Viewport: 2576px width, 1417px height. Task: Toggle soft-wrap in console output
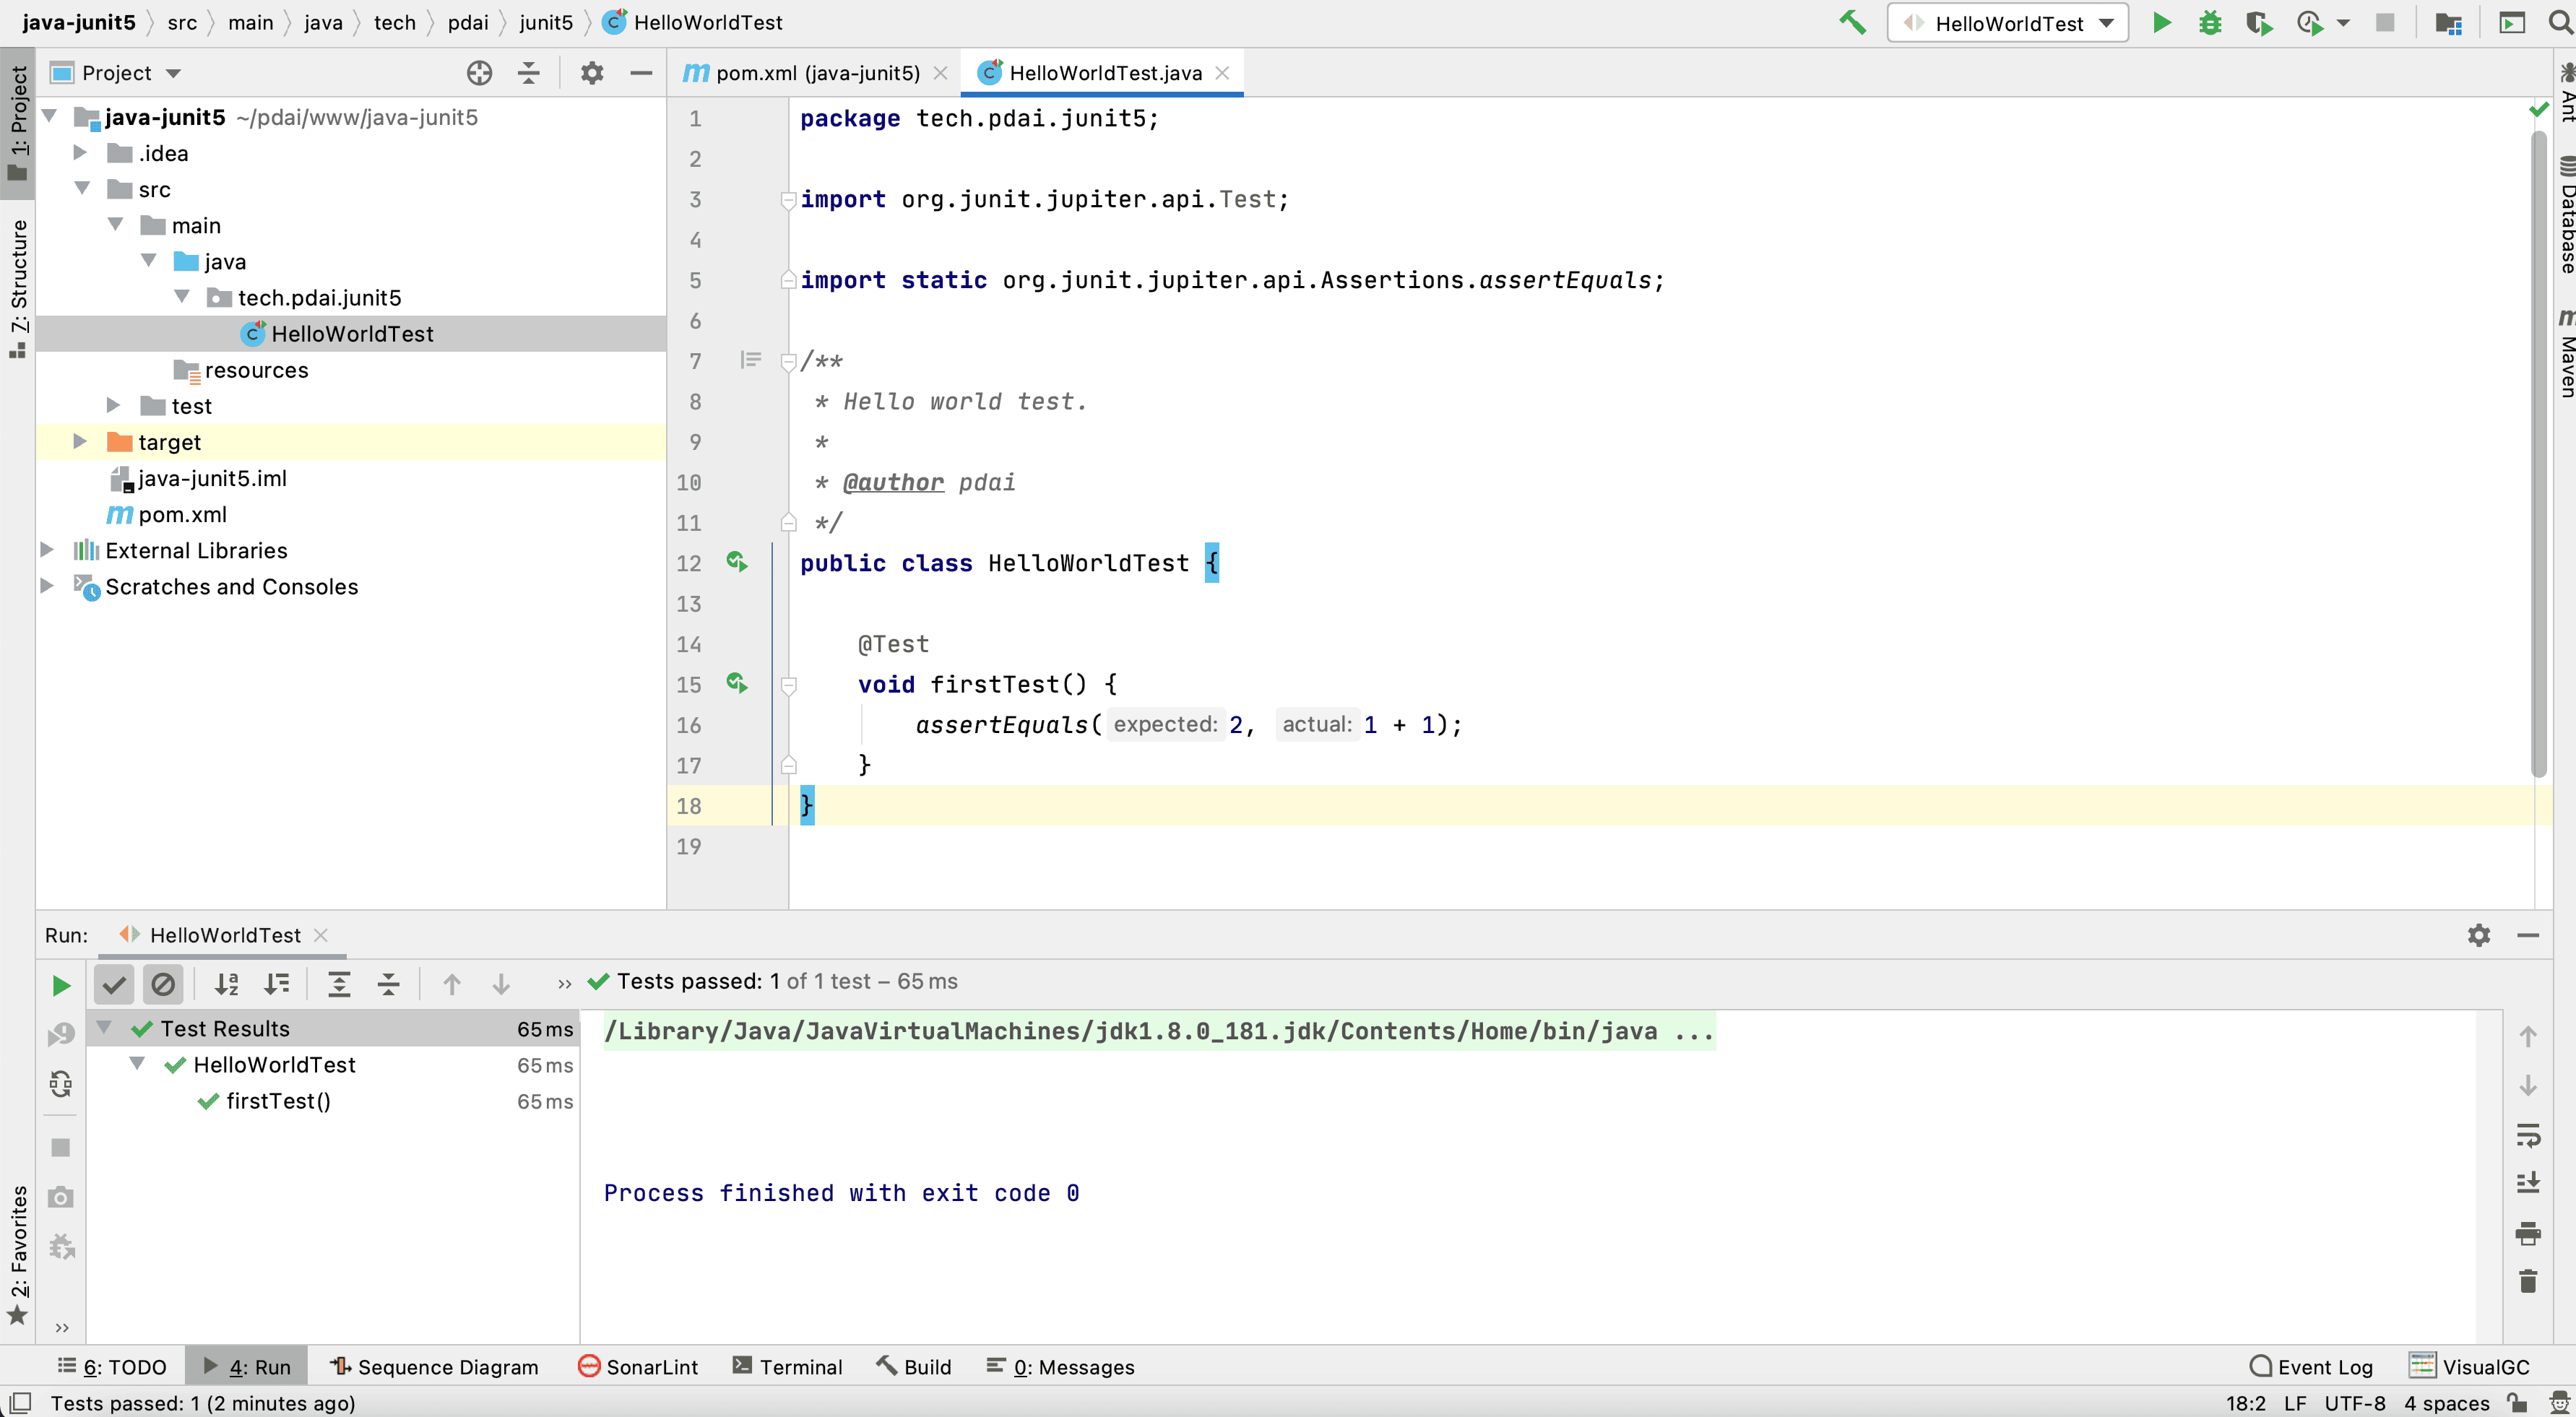pyautogui.click(x=2528, y=1135)
